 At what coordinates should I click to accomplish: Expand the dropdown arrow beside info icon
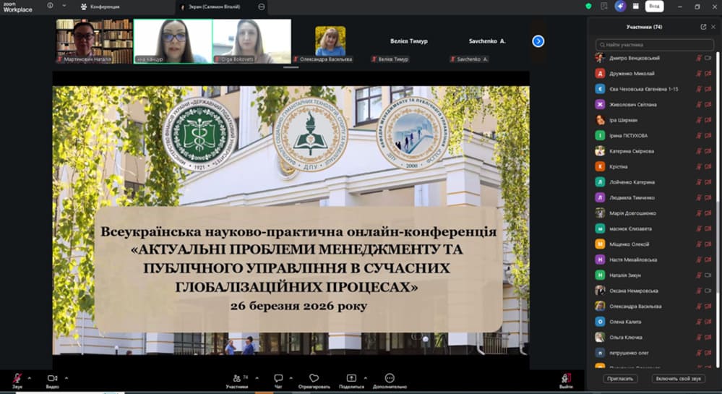pyautogui.click(x=64, y=6)
